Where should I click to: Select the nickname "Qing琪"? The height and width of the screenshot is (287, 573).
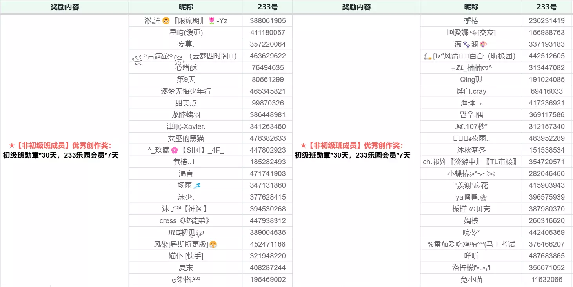pyautogui.click(x=471, y=80)
